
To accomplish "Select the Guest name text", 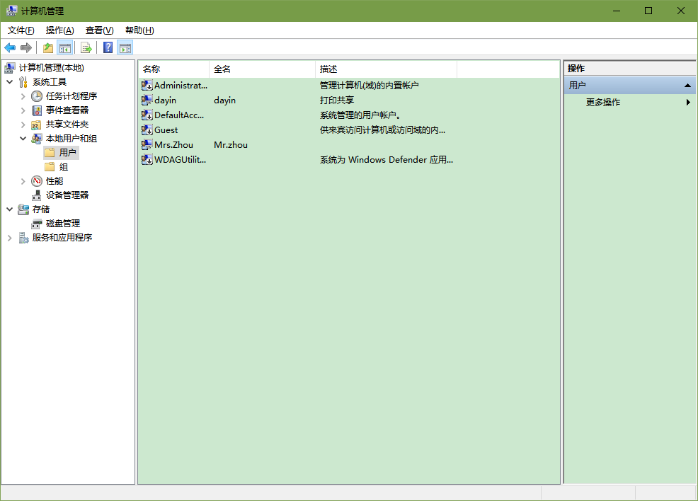I will point(166,130).
